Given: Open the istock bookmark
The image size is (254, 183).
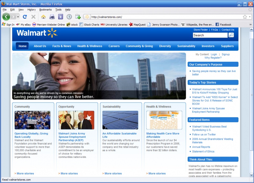Looking at the screenshot, I should click(x=72, y=25).
